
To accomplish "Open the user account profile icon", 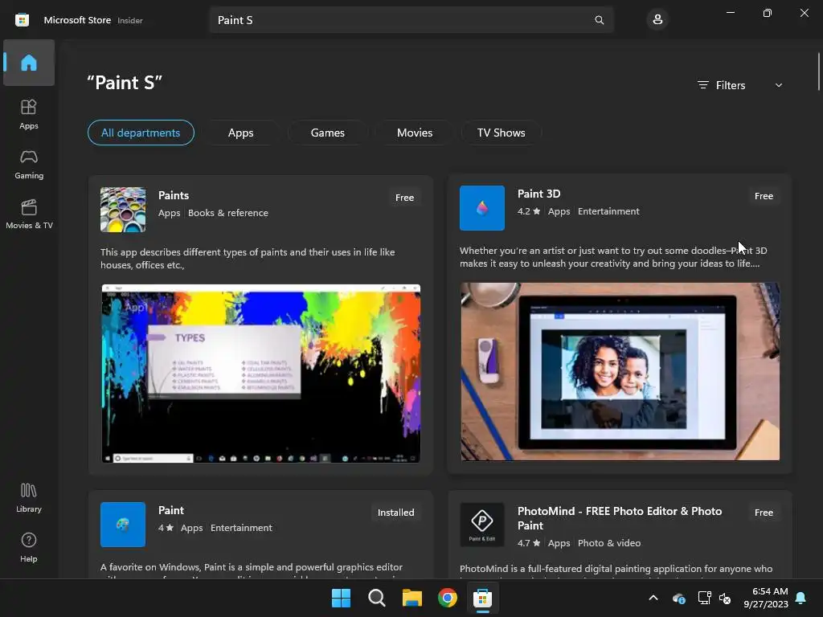I will tap(657, 20).
